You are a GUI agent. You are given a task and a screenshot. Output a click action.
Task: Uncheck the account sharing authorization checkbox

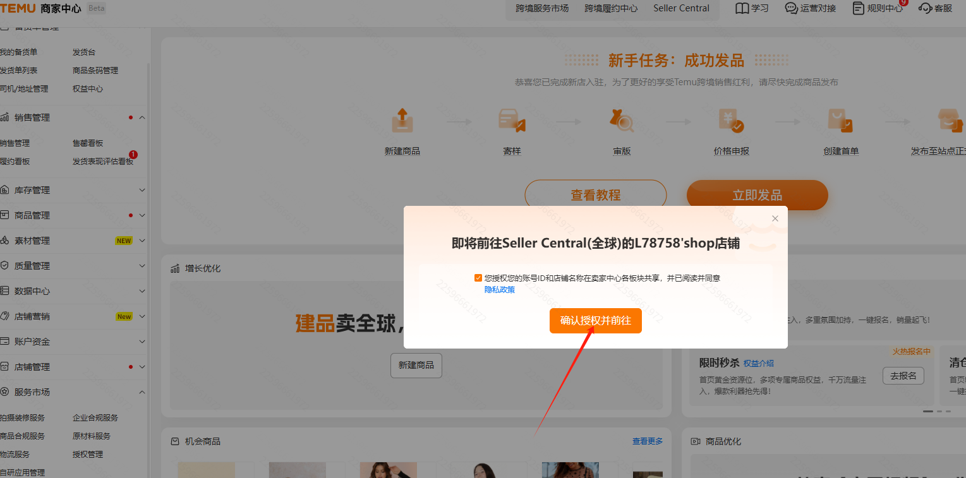click(x=478, y=278)
